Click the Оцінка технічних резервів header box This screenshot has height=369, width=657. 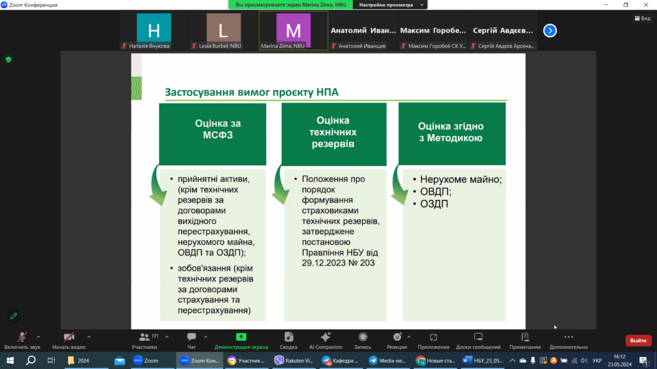(x=334, y=134)
